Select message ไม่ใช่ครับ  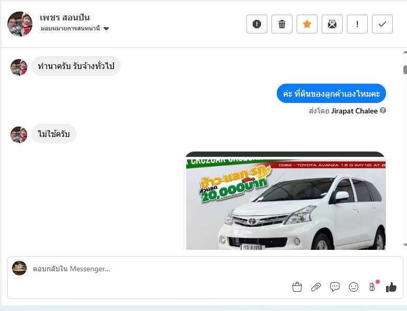point(54,134)
